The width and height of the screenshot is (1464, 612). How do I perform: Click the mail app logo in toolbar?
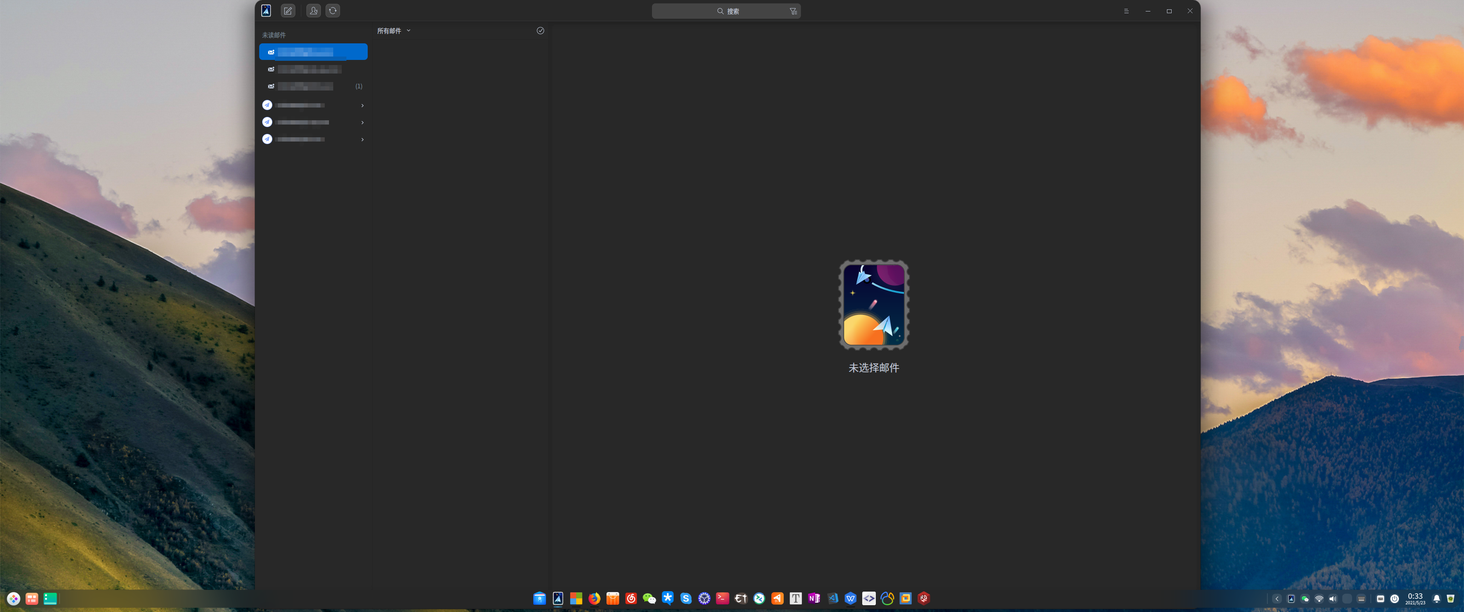(266, 11)
